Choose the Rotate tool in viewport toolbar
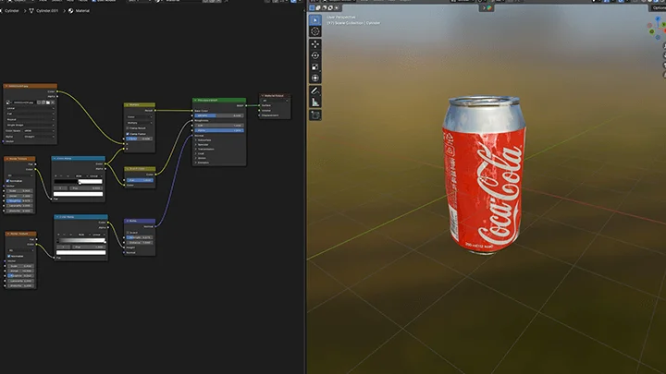The width and height of the screenshot is (666, 374). pyautogui.click(x=314, y=55)
